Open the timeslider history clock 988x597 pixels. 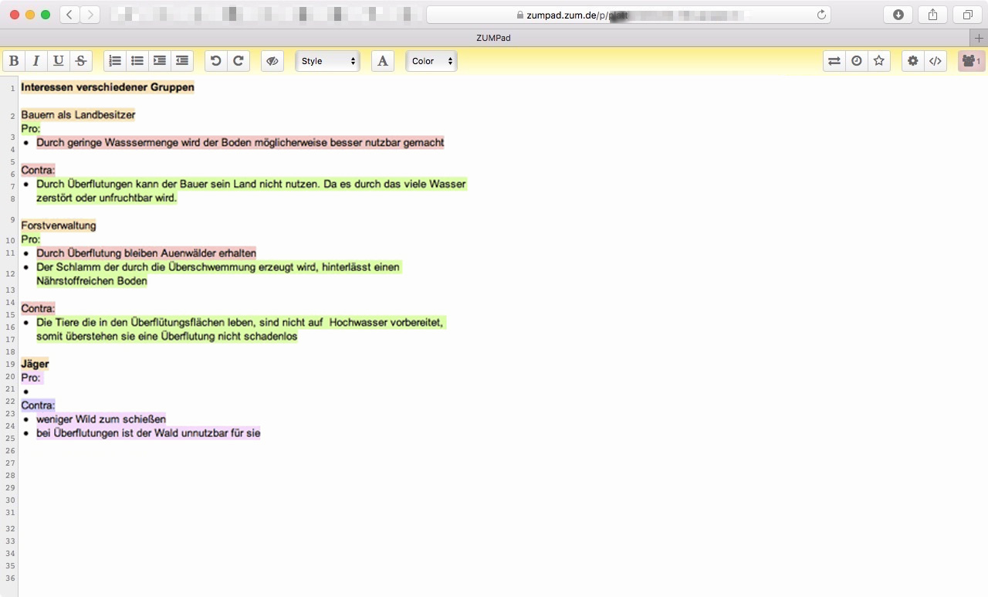pos(857,61)
